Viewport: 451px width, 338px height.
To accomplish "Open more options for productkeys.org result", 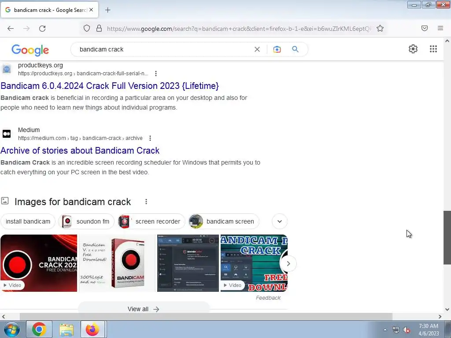I will [x=156, y=73].
